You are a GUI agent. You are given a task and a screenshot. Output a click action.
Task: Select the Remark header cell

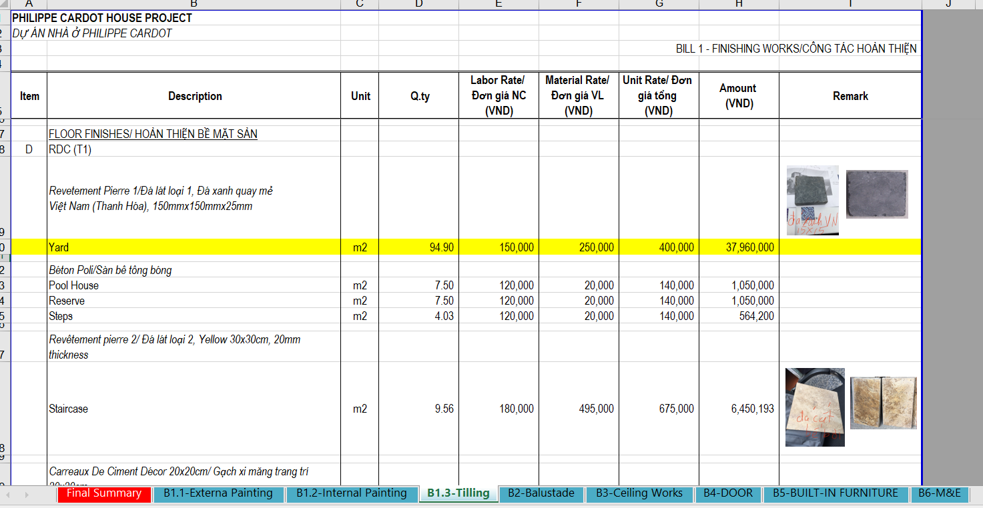[850, 96]
